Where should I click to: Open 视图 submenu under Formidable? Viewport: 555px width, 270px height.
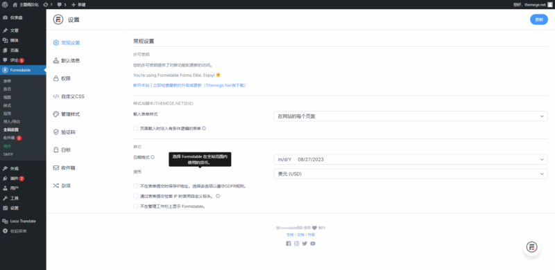(7, 97)
